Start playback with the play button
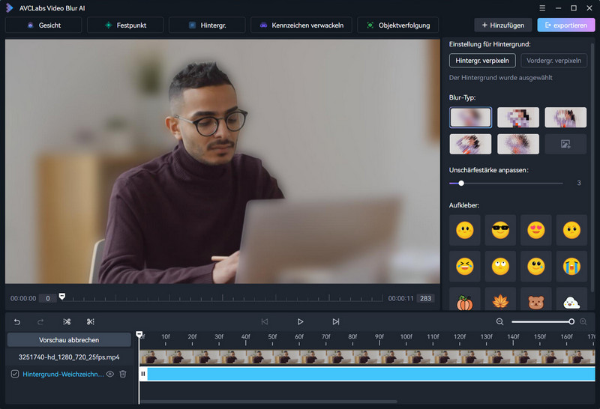Image resolution: width=600 pixels, height=409 pixels. tap(301, 322)
